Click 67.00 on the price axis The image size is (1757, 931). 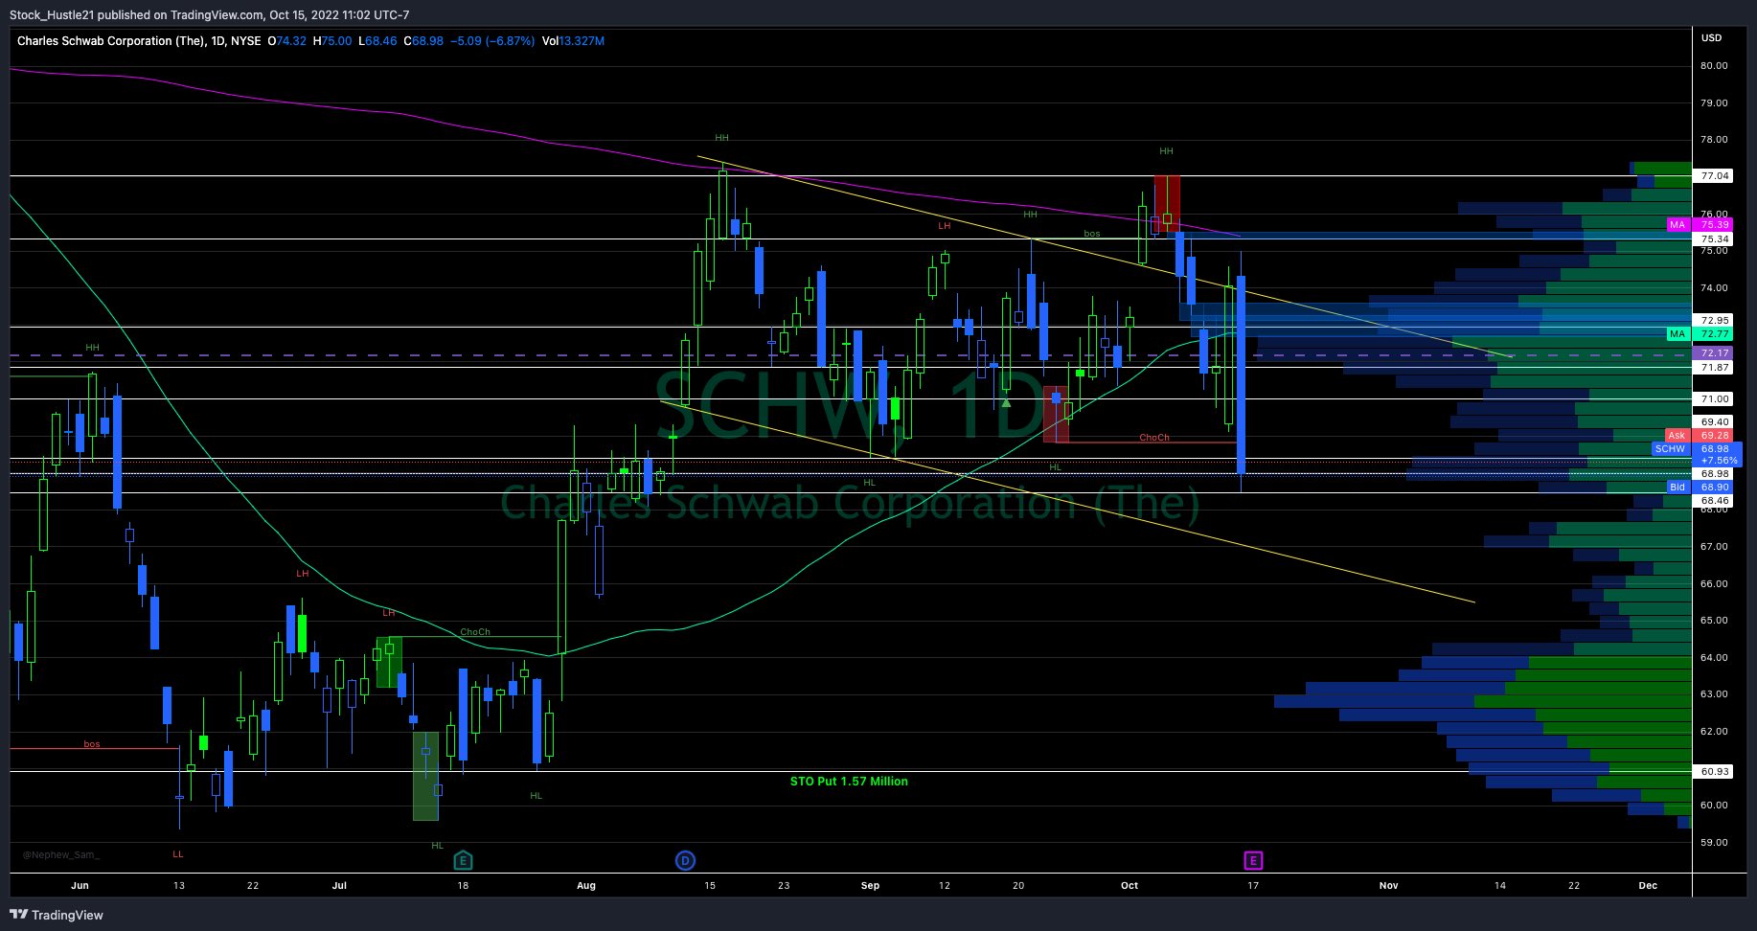1714,547
